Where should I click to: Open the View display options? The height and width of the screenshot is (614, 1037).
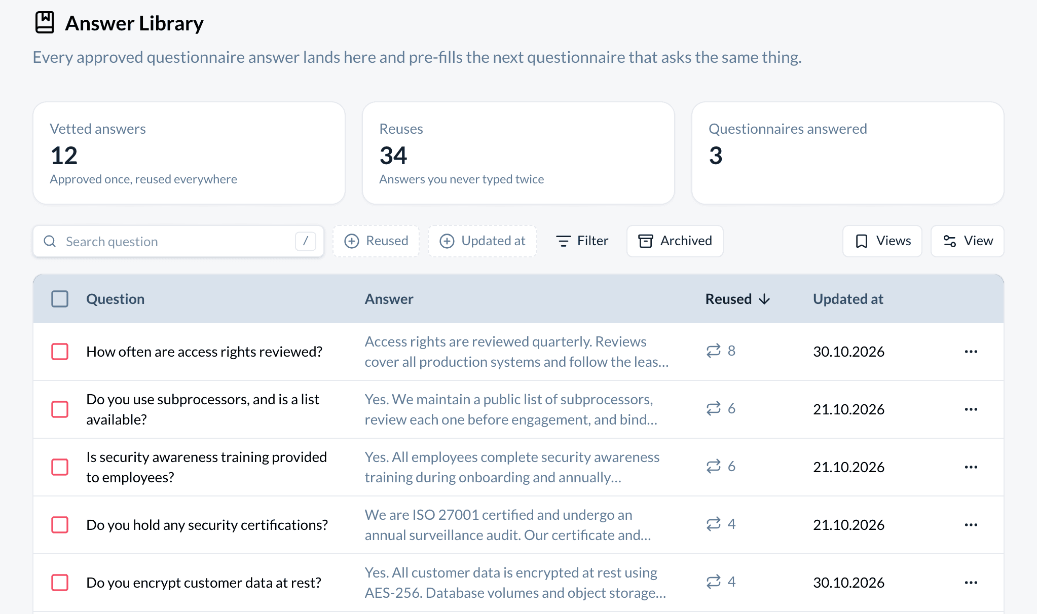point(968,241)
